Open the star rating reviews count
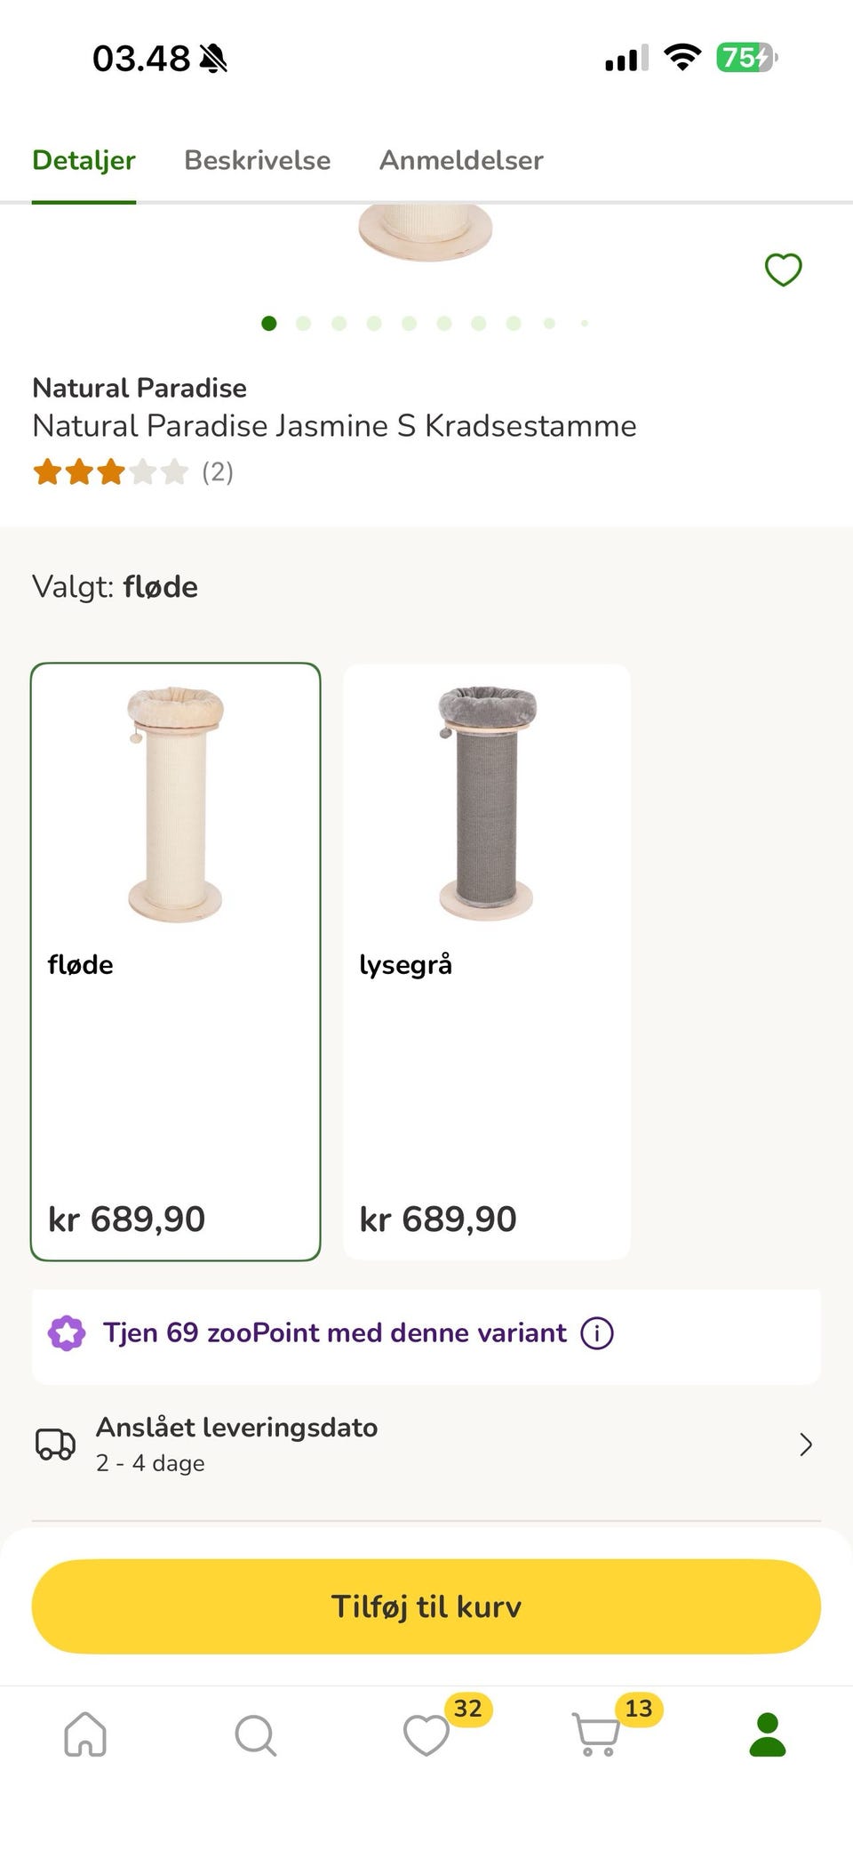 (x=133, y=471)
